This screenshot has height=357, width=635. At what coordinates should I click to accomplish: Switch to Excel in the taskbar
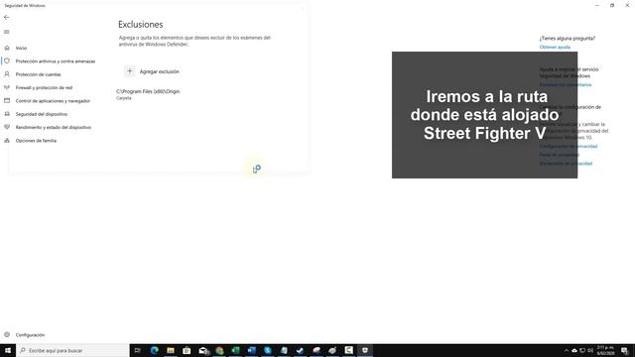(235, 350)
